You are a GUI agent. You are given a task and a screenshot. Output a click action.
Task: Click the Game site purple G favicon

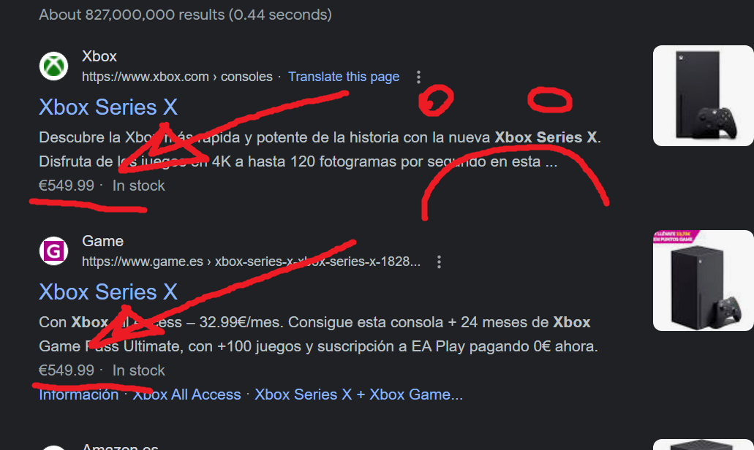coord(53,251)
